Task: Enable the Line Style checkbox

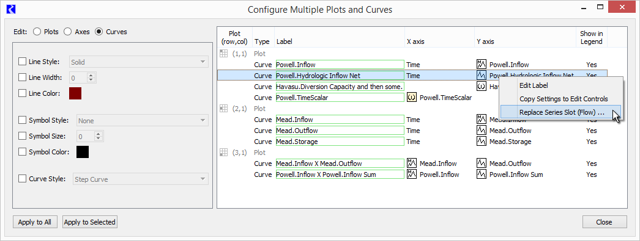Action: [x=22, y=62]
